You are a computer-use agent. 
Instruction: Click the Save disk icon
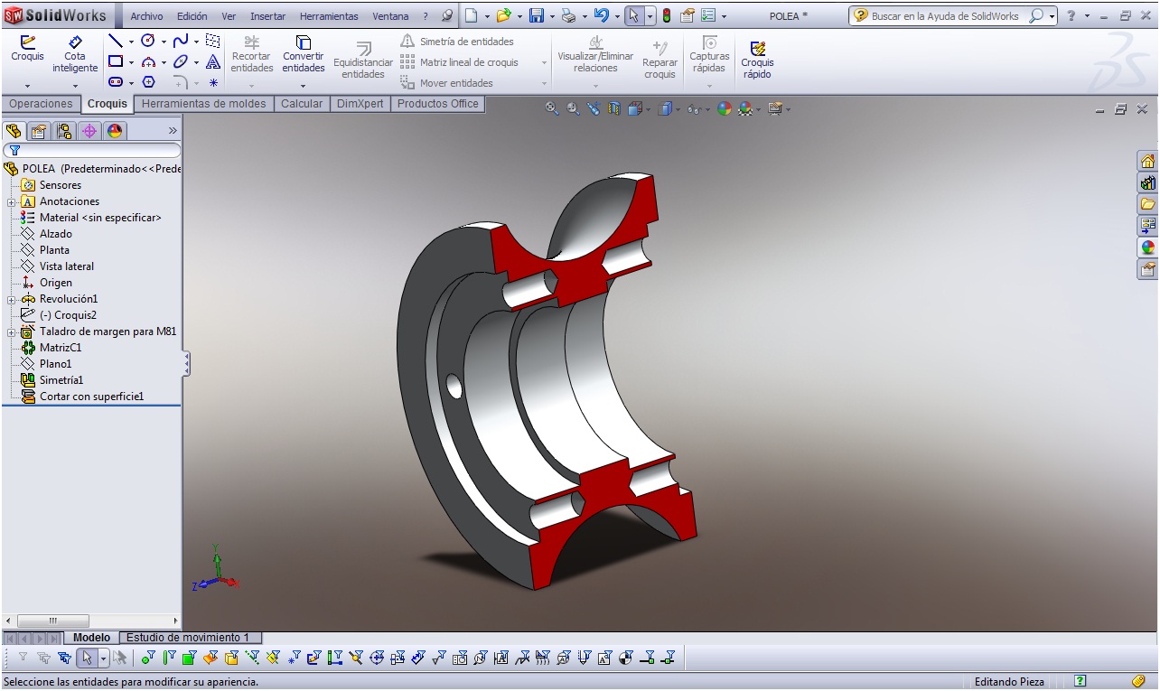(537, 15)
